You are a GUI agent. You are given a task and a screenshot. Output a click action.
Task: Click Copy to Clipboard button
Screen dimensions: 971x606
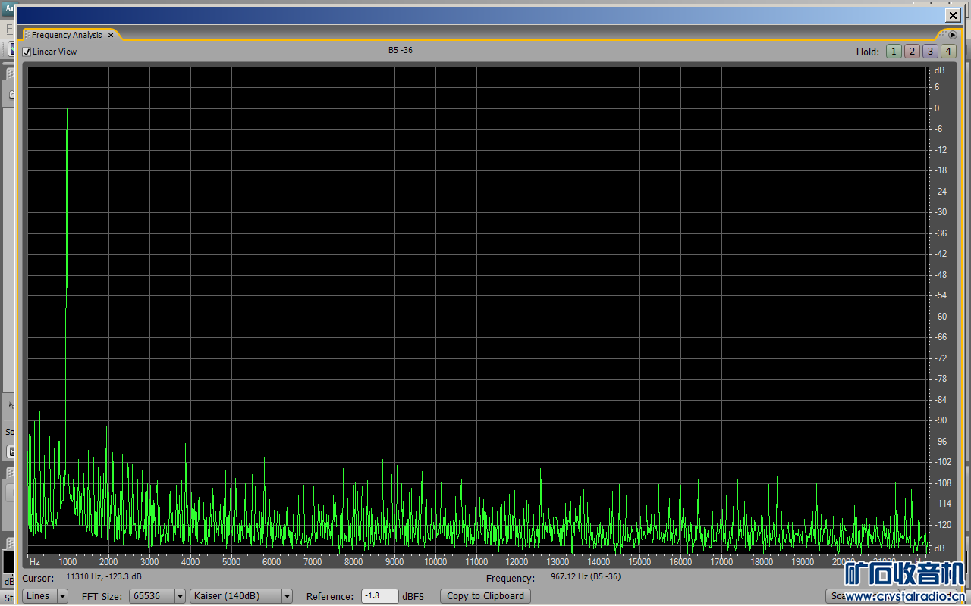[x=485, y=596]
